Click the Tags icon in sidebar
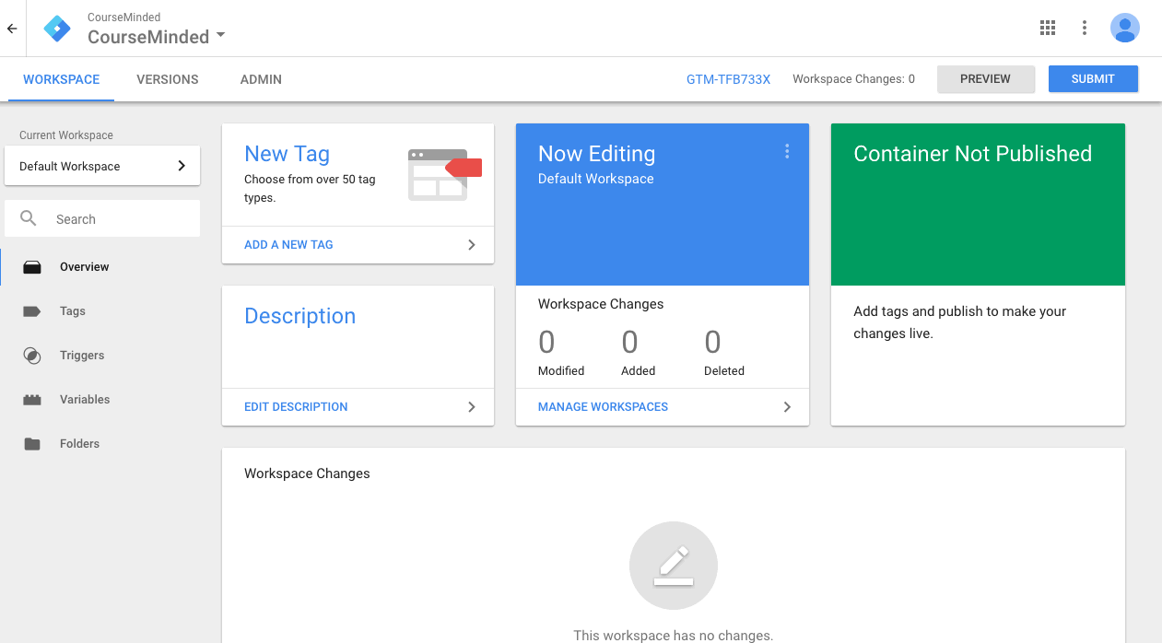1162x643 pixels. click(32, 311)
